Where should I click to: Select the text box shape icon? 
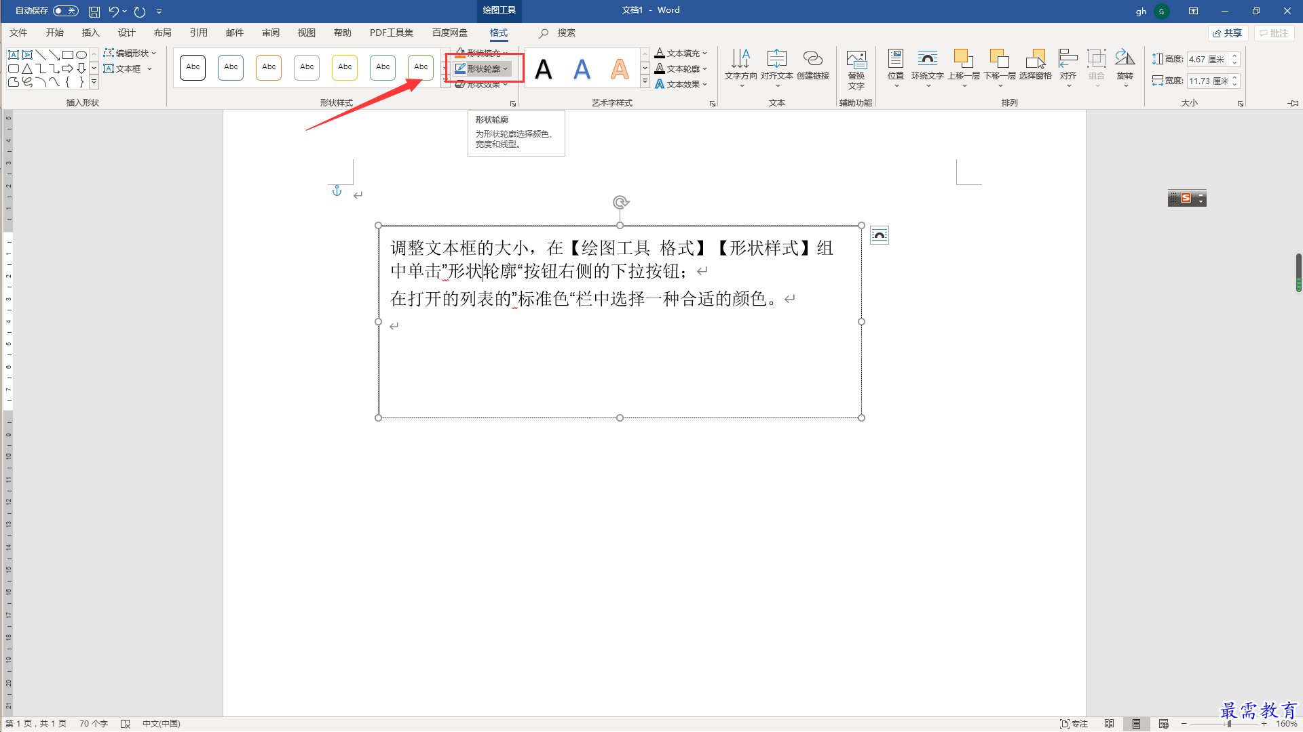(14, 55)
